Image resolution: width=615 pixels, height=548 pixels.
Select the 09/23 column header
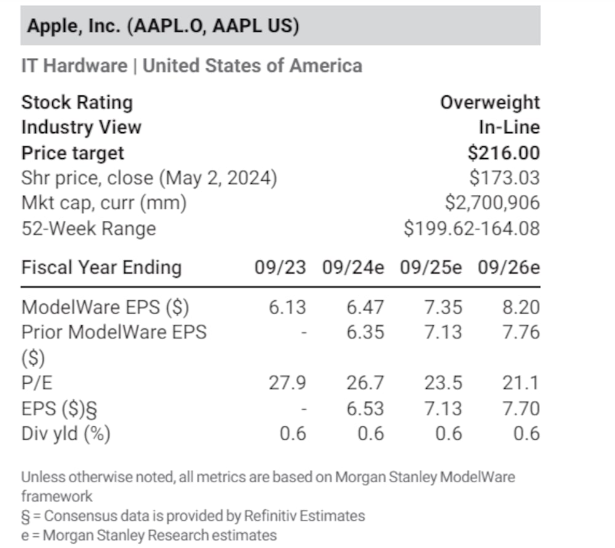280,268
